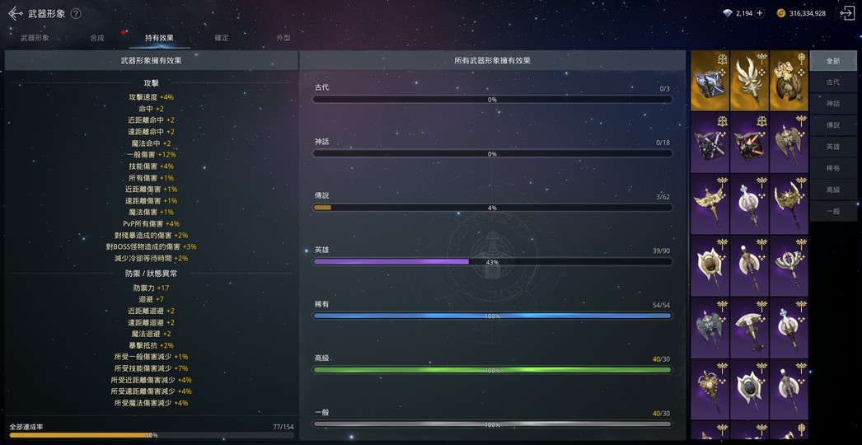
Task: Click the plus icon to add diamonds
Action: [x=759, y=13]
